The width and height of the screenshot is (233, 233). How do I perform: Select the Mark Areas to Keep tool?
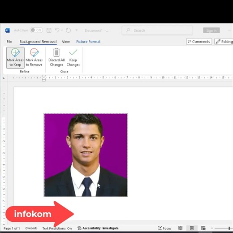[15, 58]
